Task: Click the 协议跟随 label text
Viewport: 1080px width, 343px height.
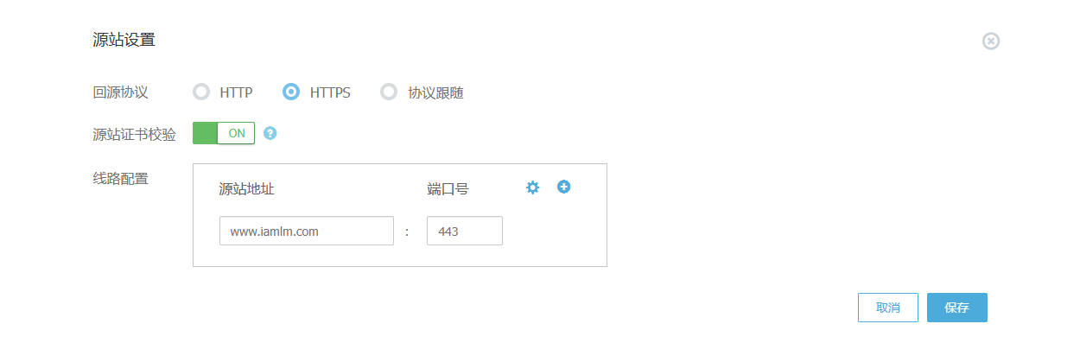Action: [x=436, y=92]
